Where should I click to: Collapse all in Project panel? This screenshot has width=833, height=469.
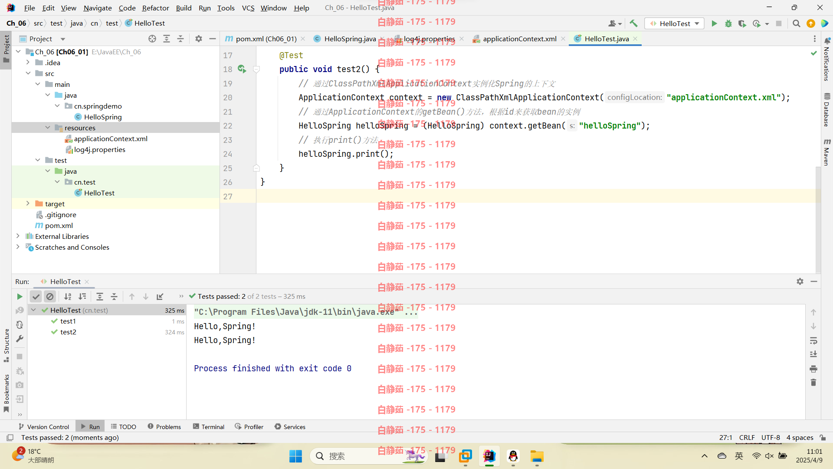[180, 39]
